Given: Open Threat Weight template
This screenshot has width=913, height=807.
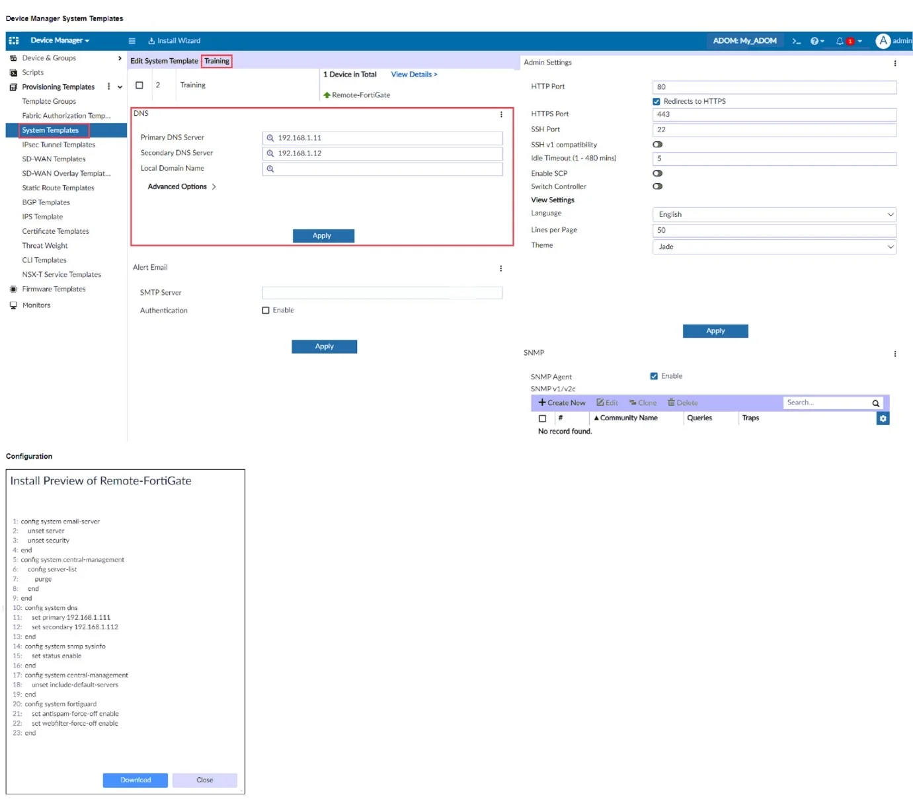Looking at the screenshot, I should coord(45,246).
